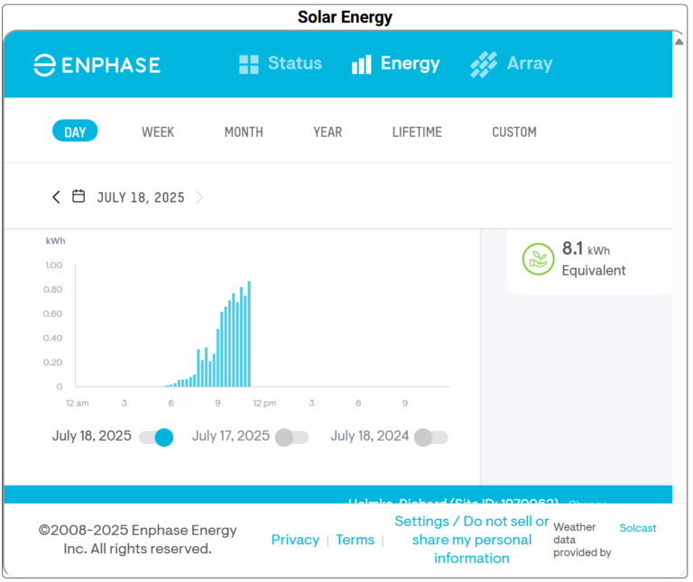Click scrollbar up arrow

point(679,41)
